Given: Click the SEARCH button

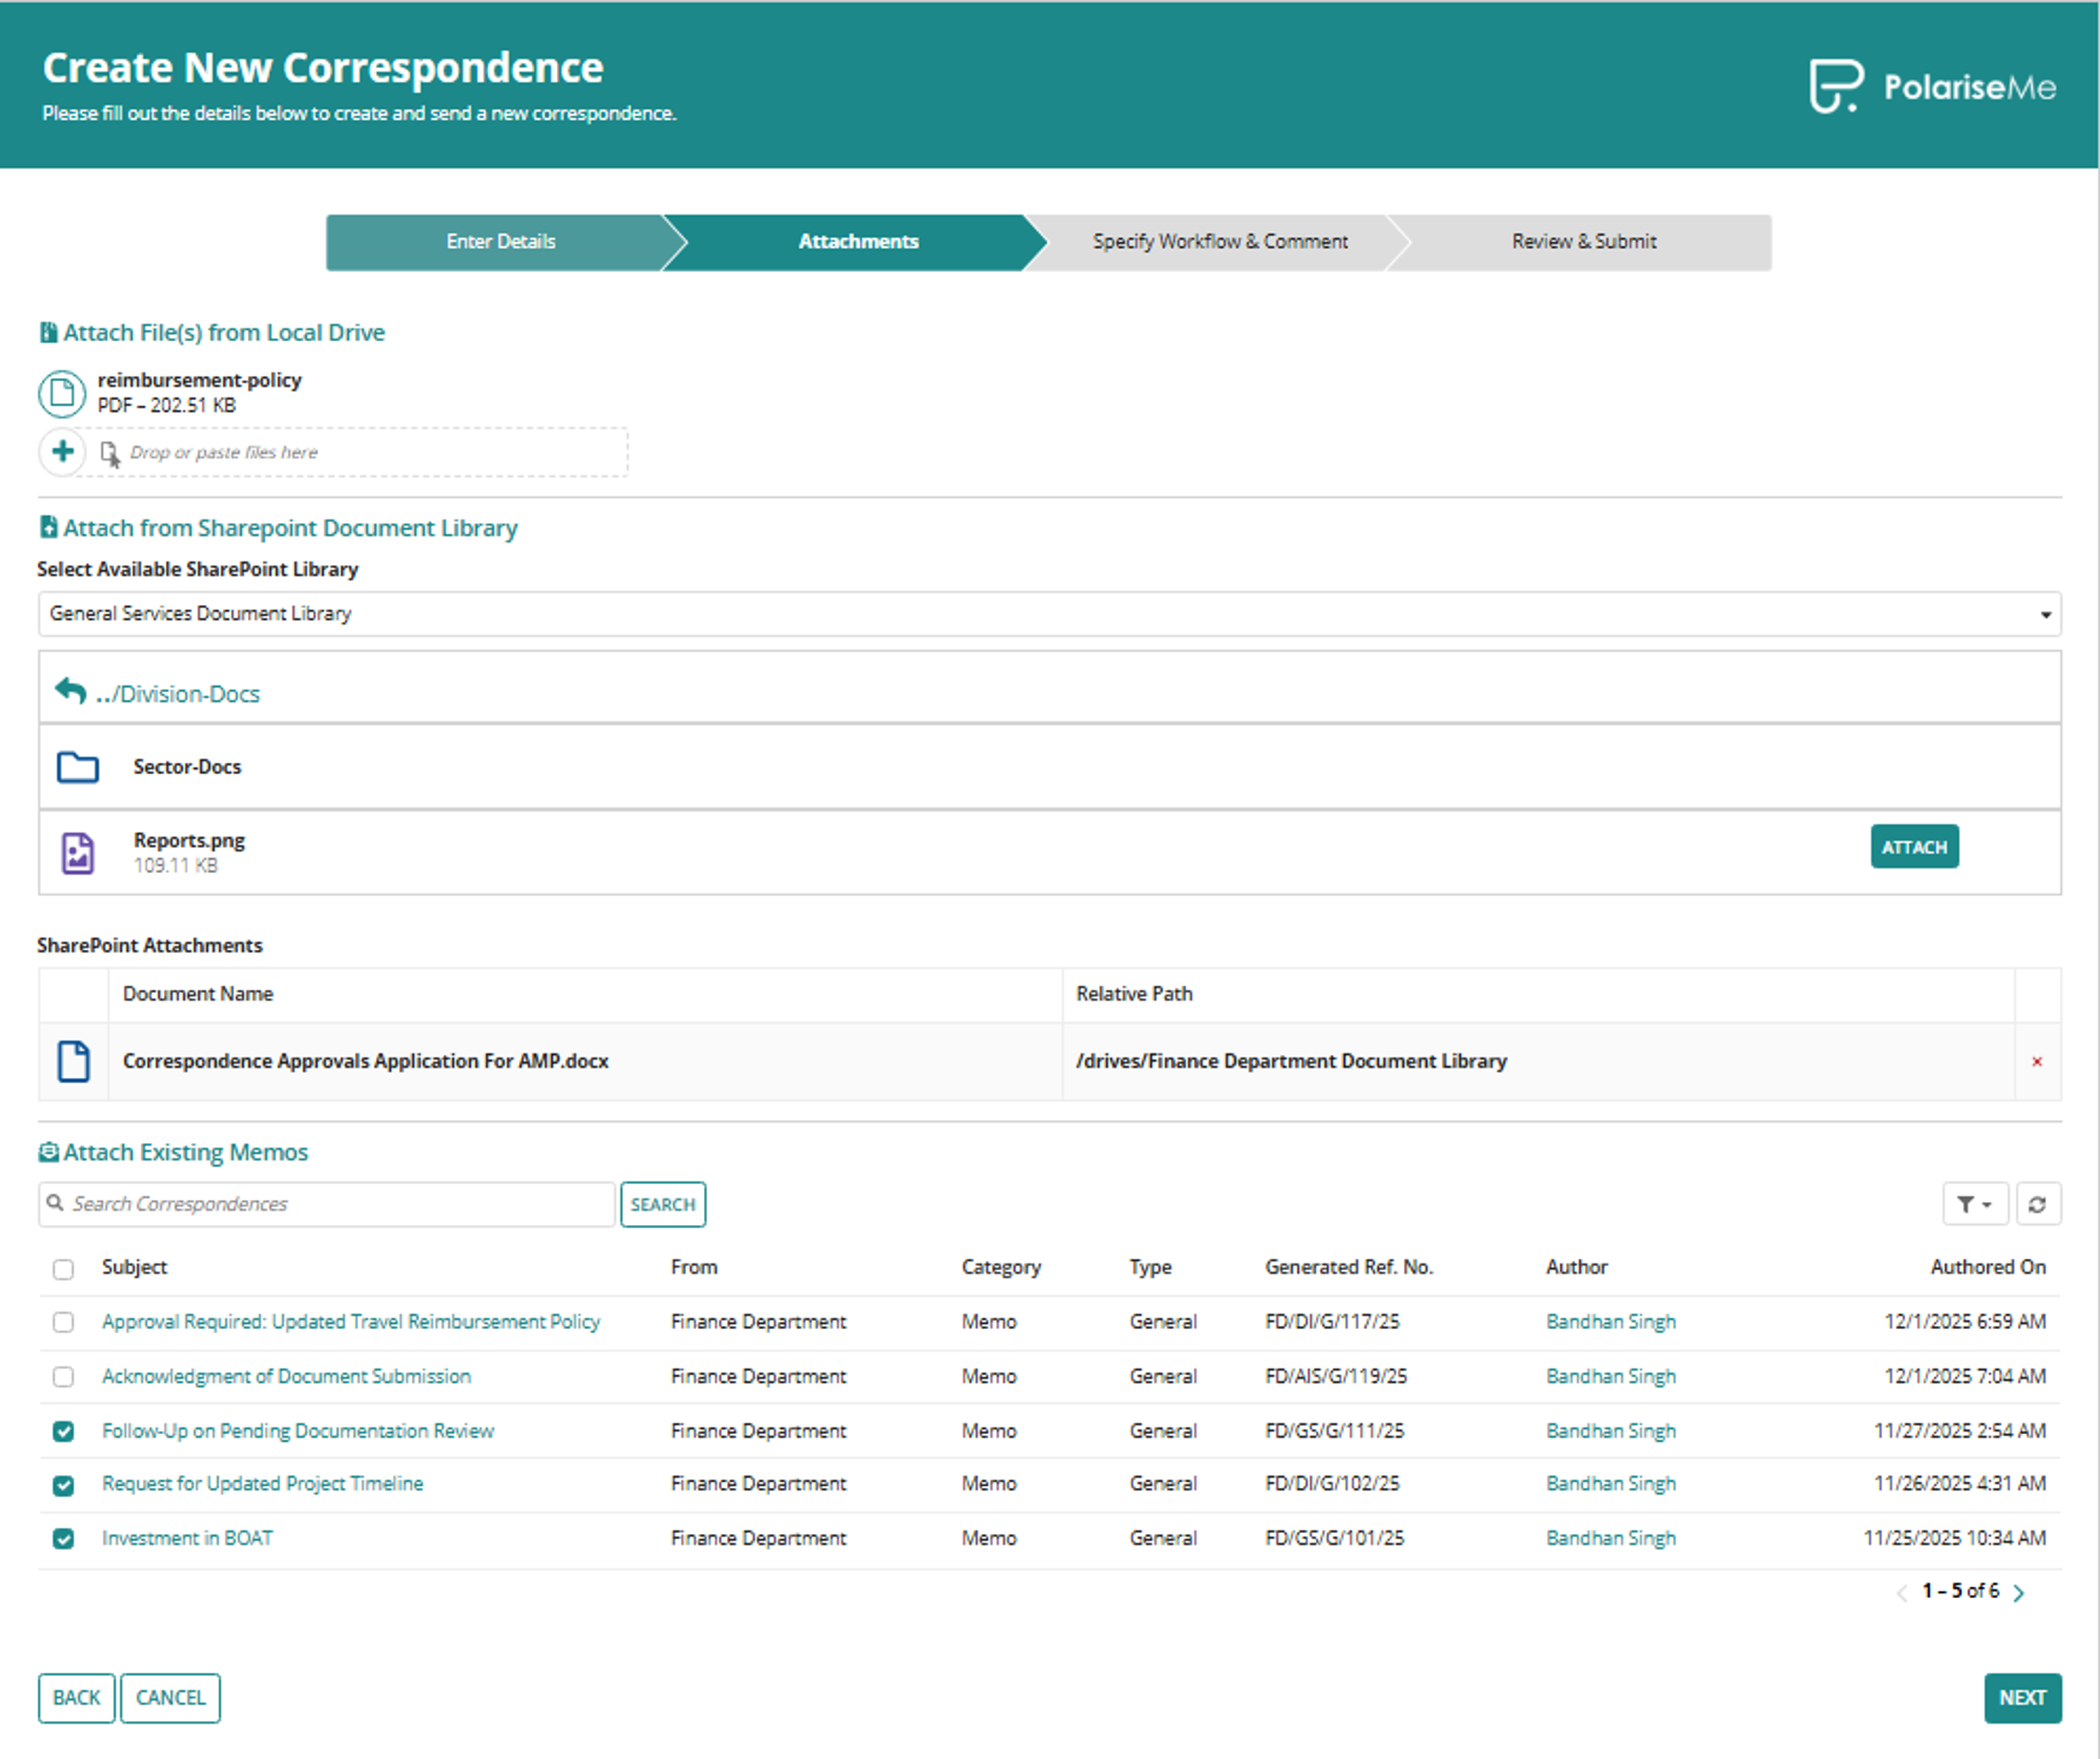Looking at the screenshot, I should pyautogui.click(x=662, y=1204).
